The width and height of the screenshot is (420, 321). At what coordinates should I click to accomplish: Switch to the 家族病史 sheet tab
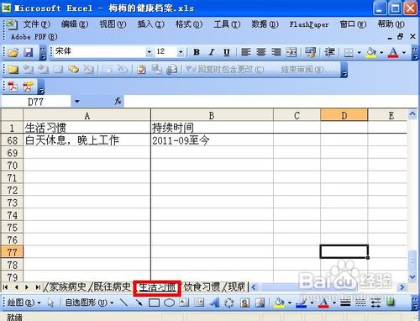[x=68, y=287]
